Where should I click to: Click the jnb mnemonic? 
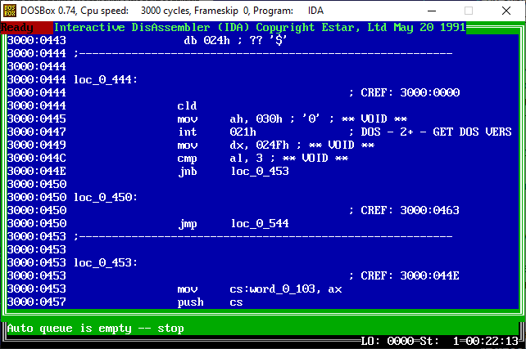pyautogui.click(x=187, y=172)
